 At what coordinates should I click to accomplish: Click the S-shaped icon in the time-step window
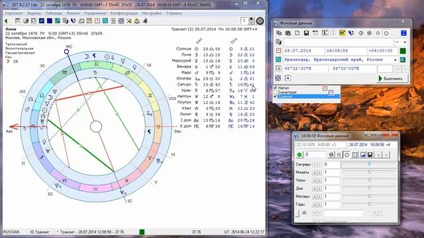[331, 155]
